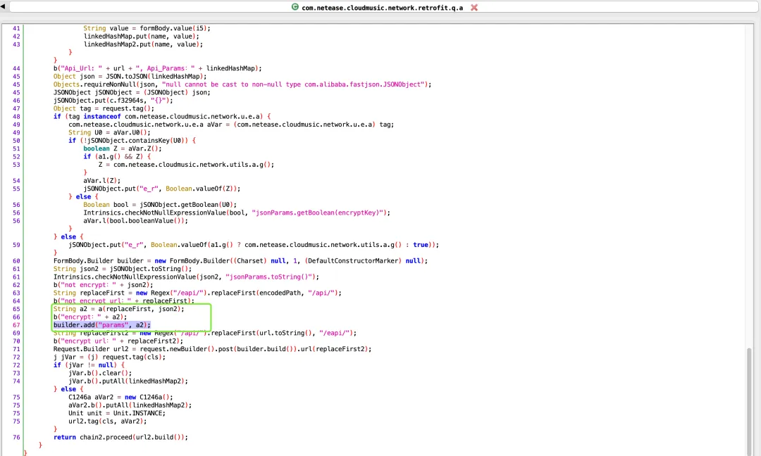Click 'linkedHashMap.put(name, value);' line
Screen dimensions: 761x456
(x=141, y=37)
